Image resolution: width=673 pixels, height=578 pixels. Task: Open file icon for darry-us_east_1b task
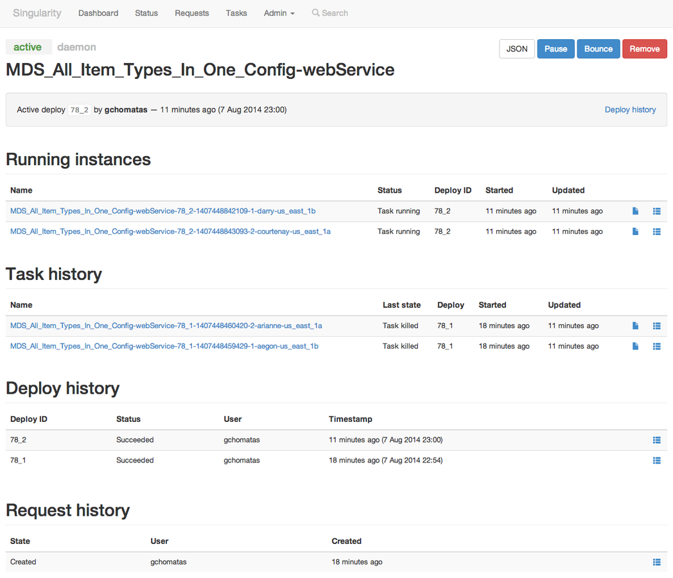(635, 211)
